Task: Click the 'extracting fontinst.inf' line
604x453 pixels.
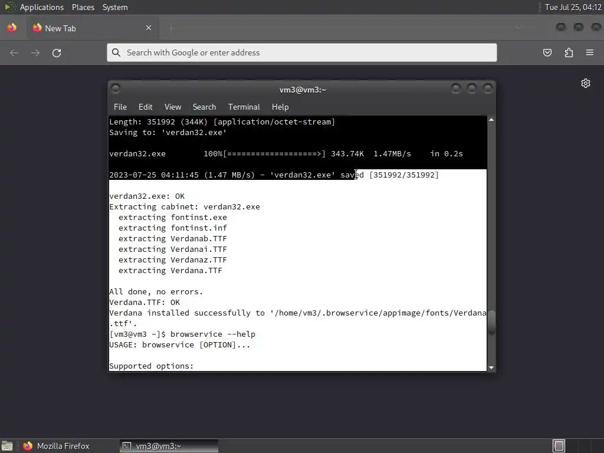Action: click(173, 228)
